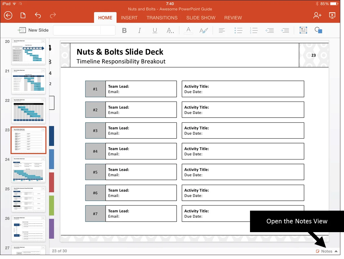This screenshot has width=344, height=259.
Task: Tap the Bluetooth status icon
Action: pos(317,4)
